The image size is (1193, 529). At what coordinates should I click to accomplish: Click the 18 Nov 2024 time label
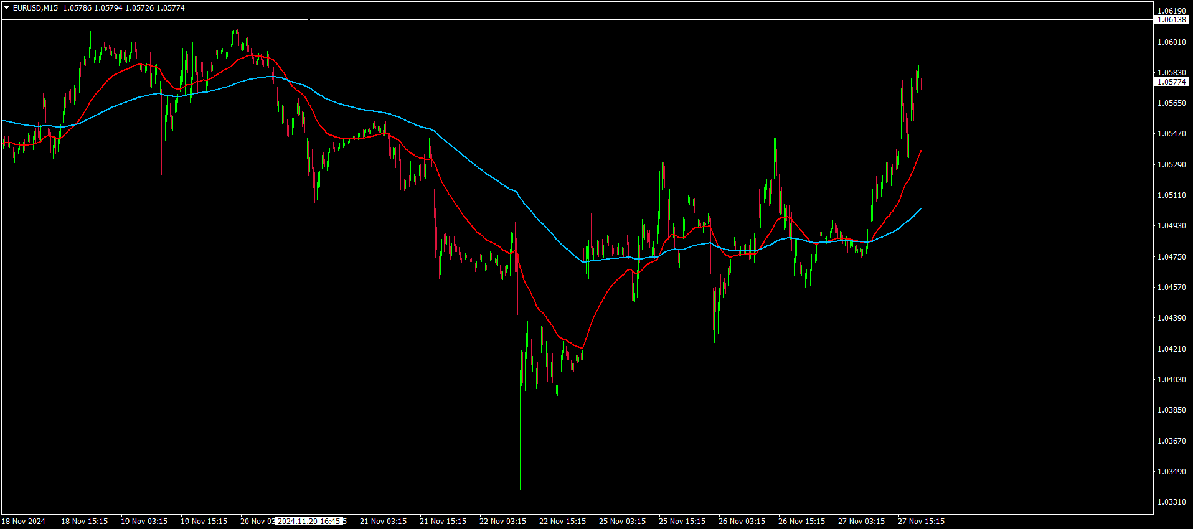tap(24, 522)
